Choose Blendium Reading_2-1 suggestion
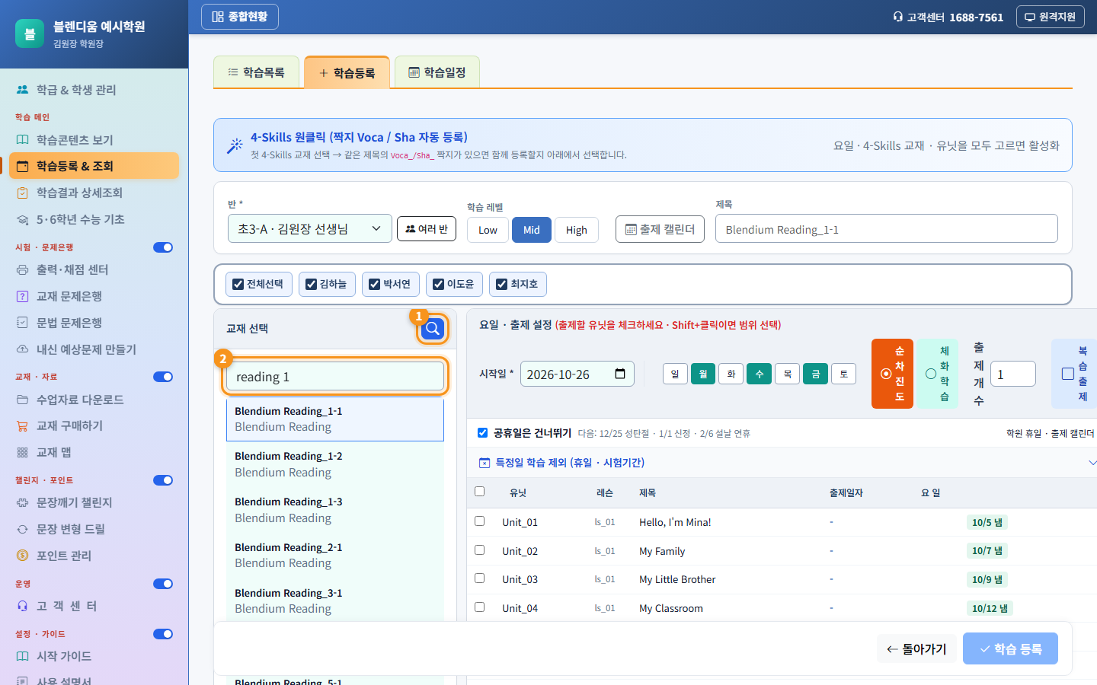 click(x=335, y=556)
